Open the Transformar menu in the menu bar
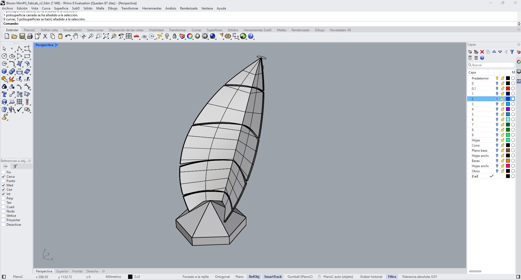The height and width of the screenshot is (280, 521). (x=130, y=8)
